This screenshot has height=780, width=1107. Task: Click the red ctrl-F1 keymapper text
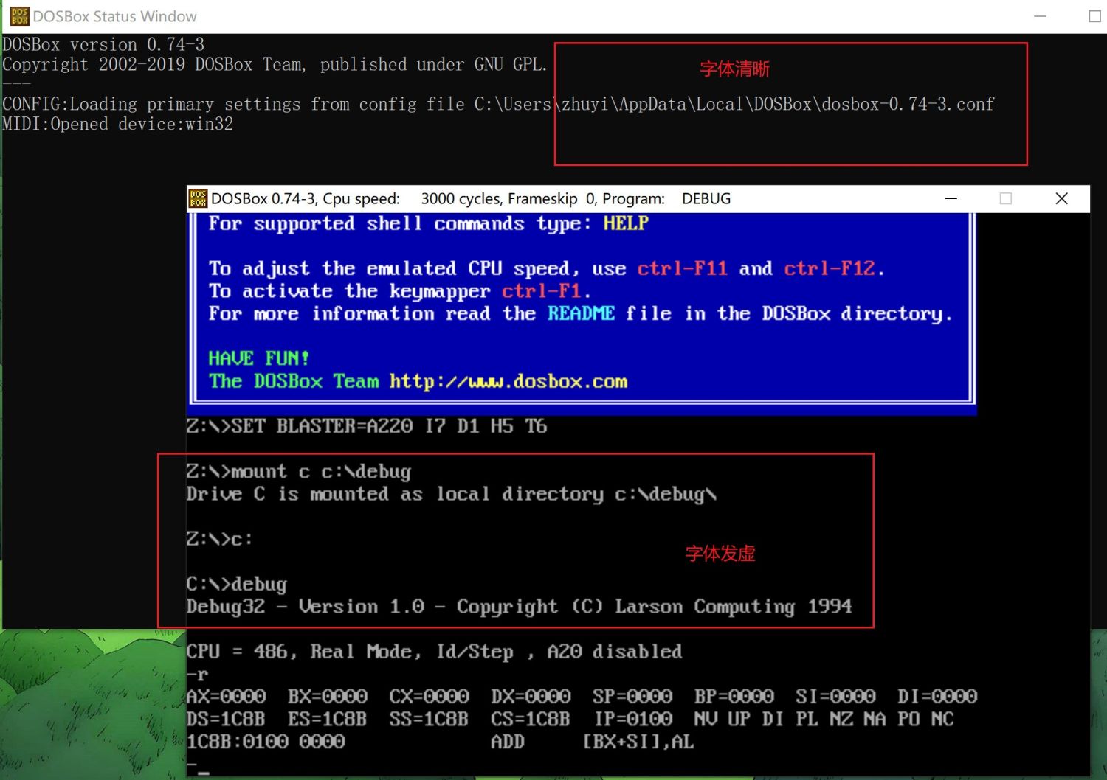[x=541, y=291]
